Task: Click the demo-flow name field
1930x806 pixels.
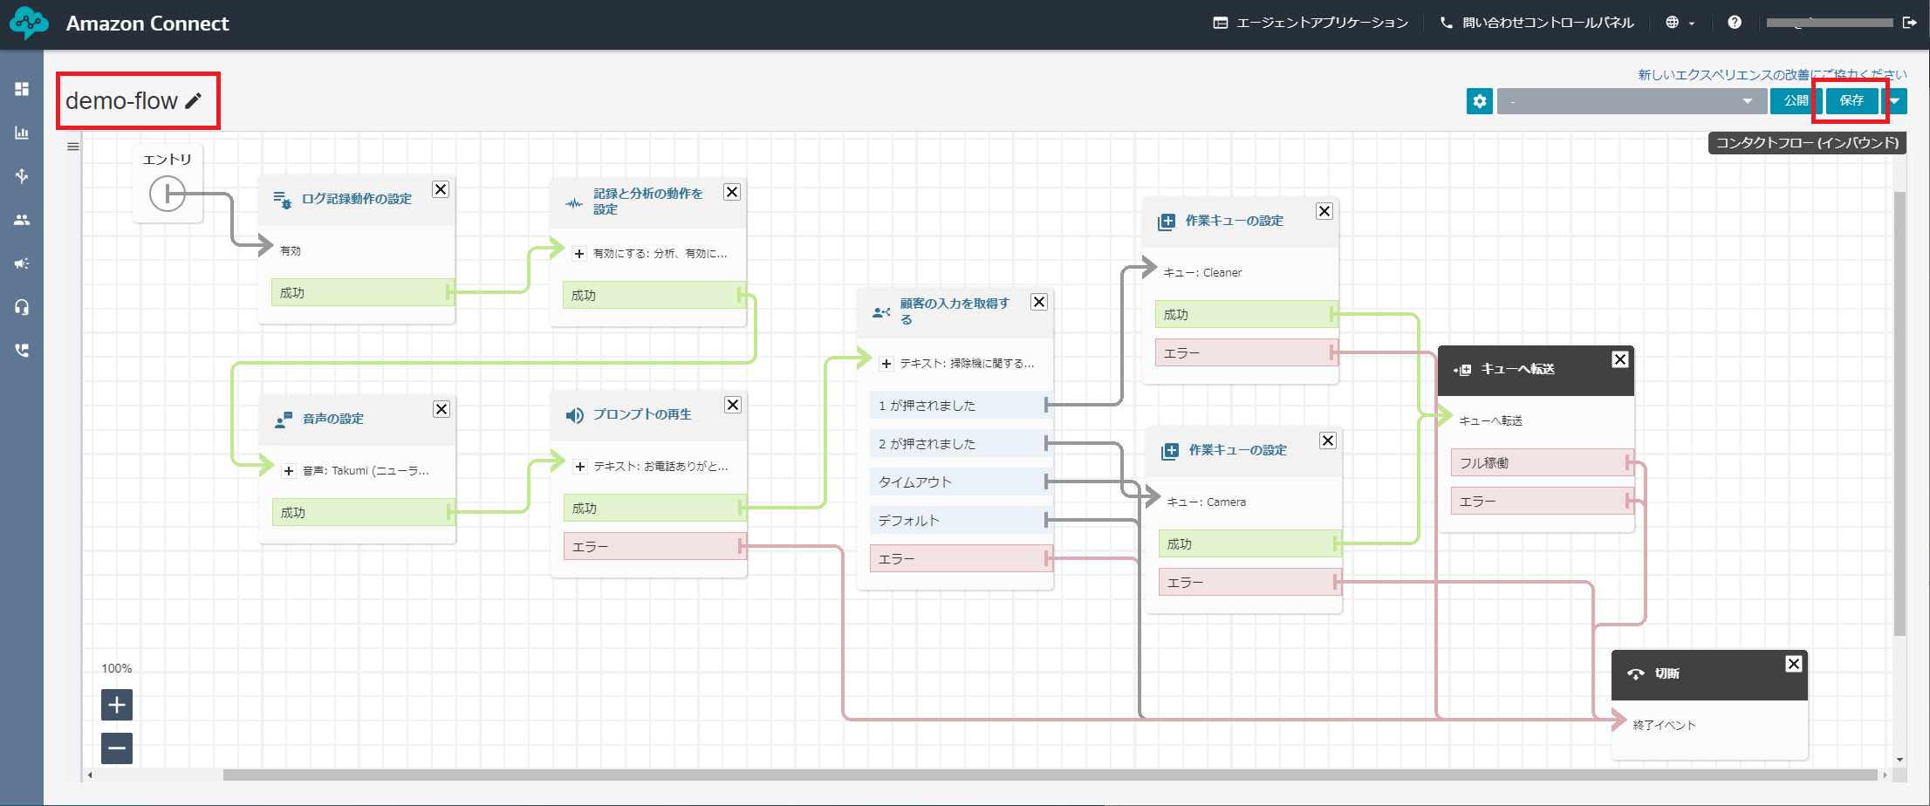Action: tap(121, 101)
